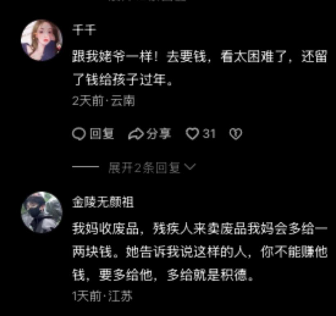
Task: Select the 回复 text label
Action: pyautogui.click(x=102, y=134)
